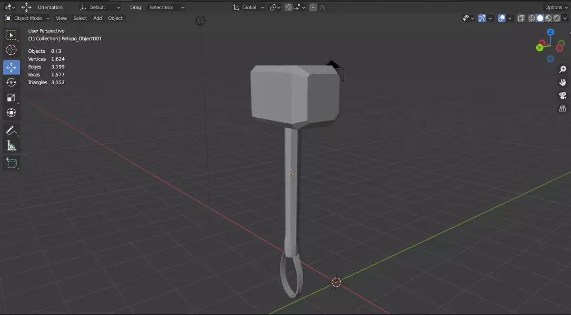Open the Object Mode dropdown
This screenshot has height=315, width=571.
click(27, 19)
